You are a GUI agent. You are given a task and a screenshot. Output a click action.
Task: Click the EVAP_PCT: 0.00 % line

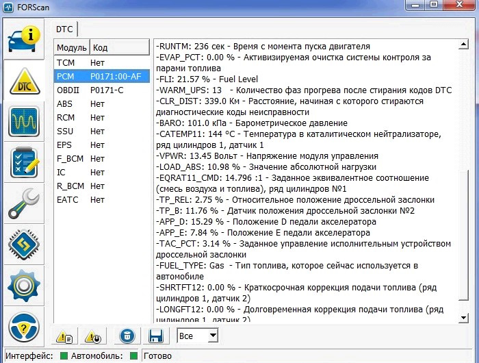pos(294,63)
